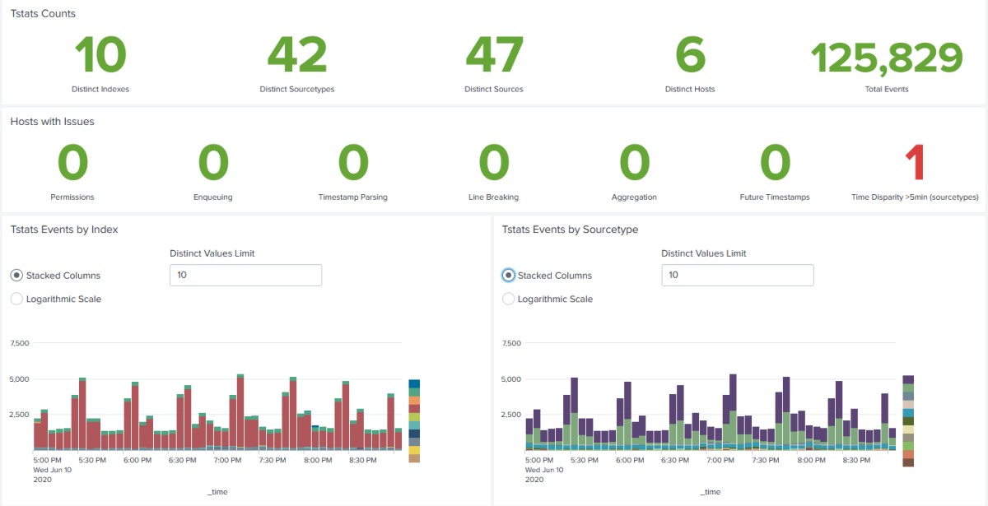Drill into 42 Distinct Sourcetypes
The image size is (988, 506).
pyautogui.click(x=296, y=56)
